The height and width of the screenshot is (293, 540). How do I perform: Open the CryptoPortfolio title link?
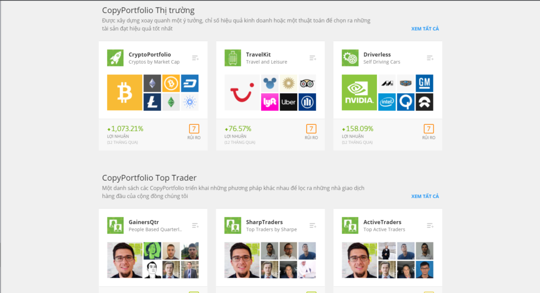pyautogui.click(x=149, y=54)
